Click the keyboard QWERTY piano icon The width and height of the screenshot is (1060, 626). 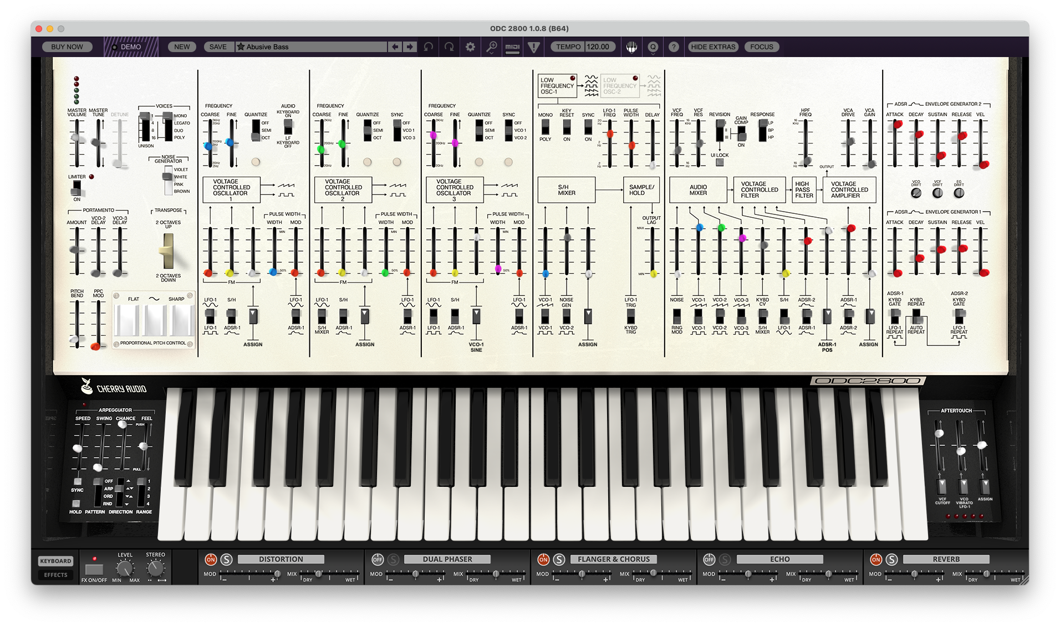[x=631, y=47]
